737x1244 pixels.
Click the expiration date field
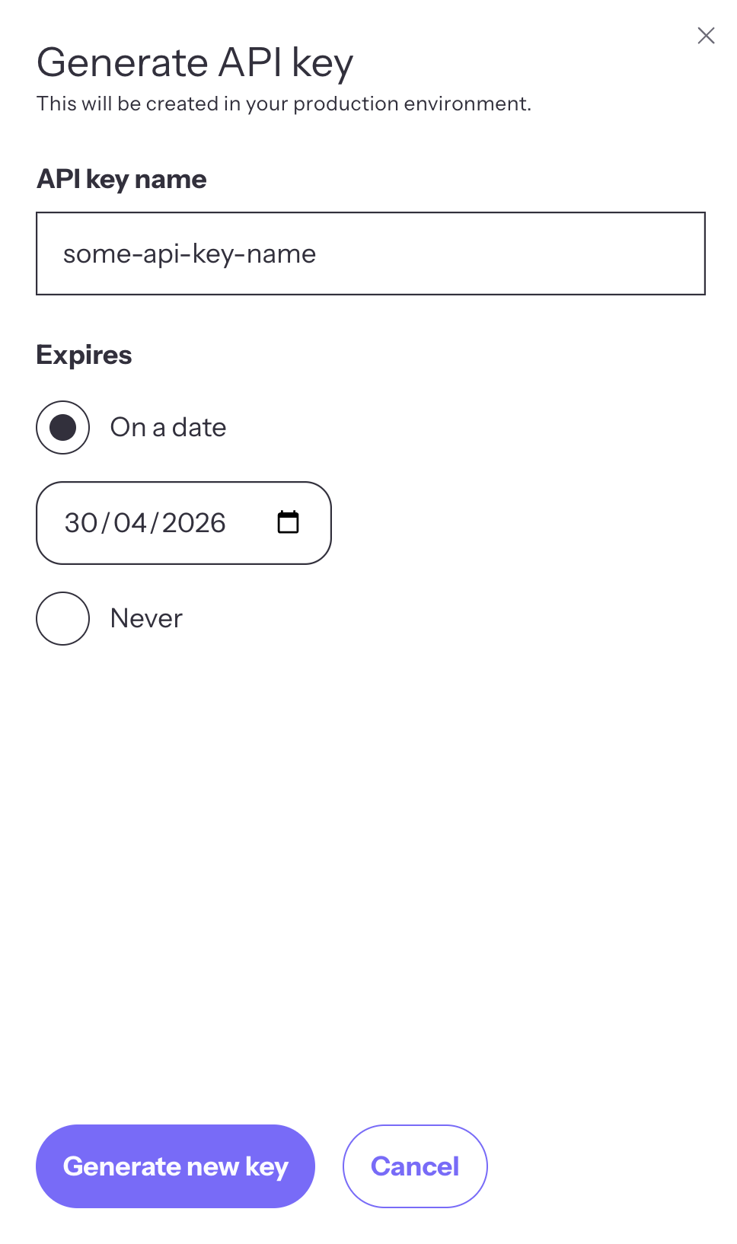click(183, 522)
